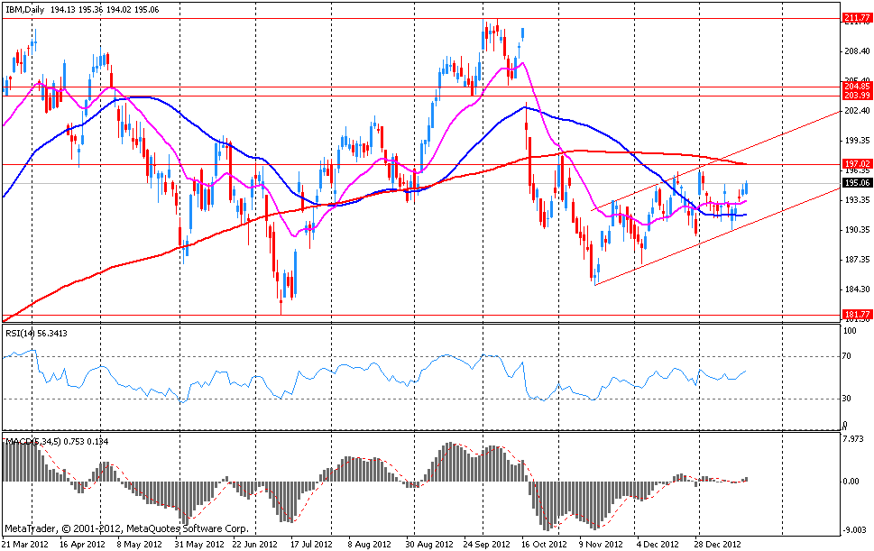The width and height of the screenshot is (874, 551).
Task: Click the 9 Nov 2012 date label
Action: (601, 545)
